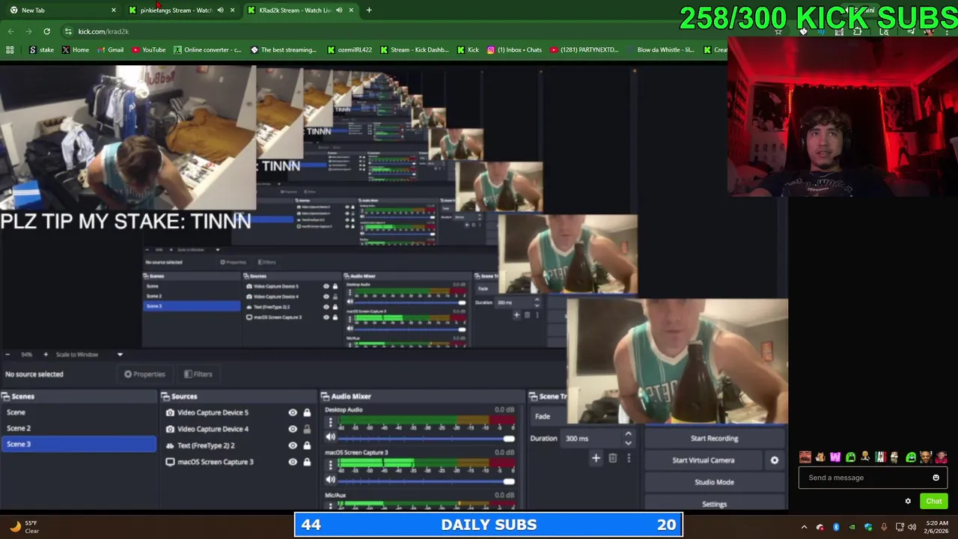
Task: Open emoji picker in message box
Action: (936, 478)
